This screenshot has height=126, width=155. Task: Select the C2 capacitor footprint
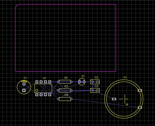coord(95,82)
